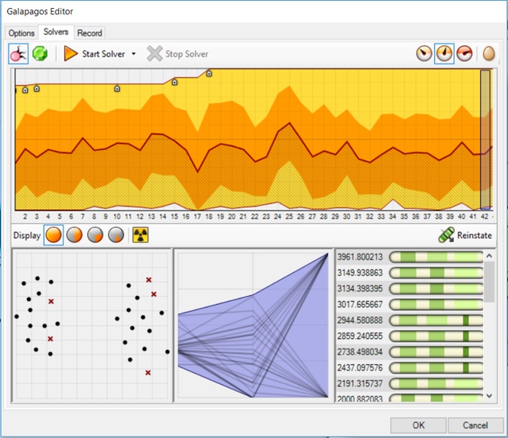508x438 pixels.
Task: Click the OK button
Action: (x=418, y=425)
